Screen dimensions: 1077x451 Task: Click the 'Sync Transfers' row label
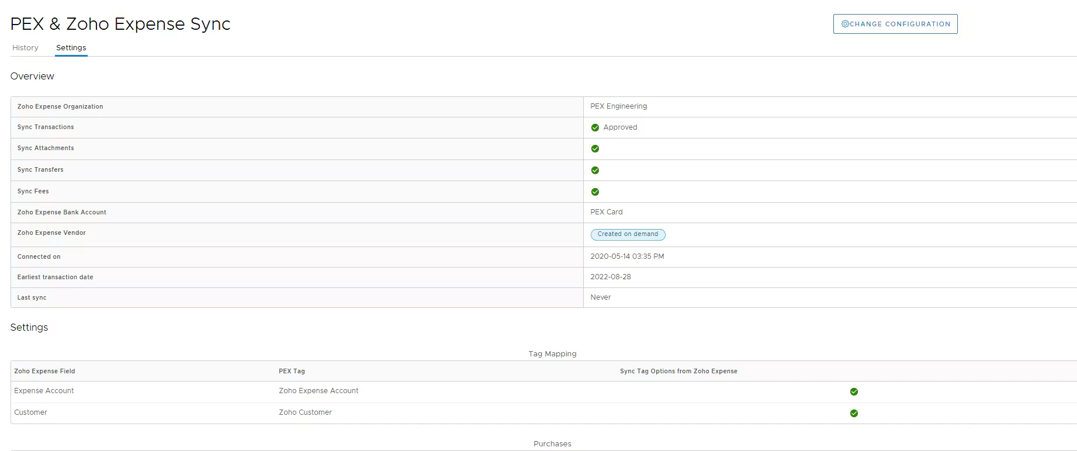click(x=40, y=170)
